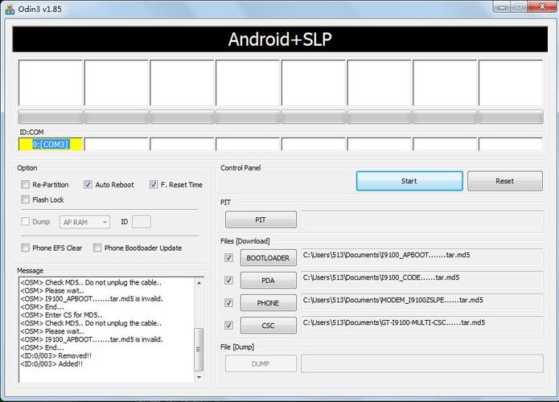559x402 pixels.
Task: Enable Phone Bootloader Update checkbox
Action: point(97,248)
